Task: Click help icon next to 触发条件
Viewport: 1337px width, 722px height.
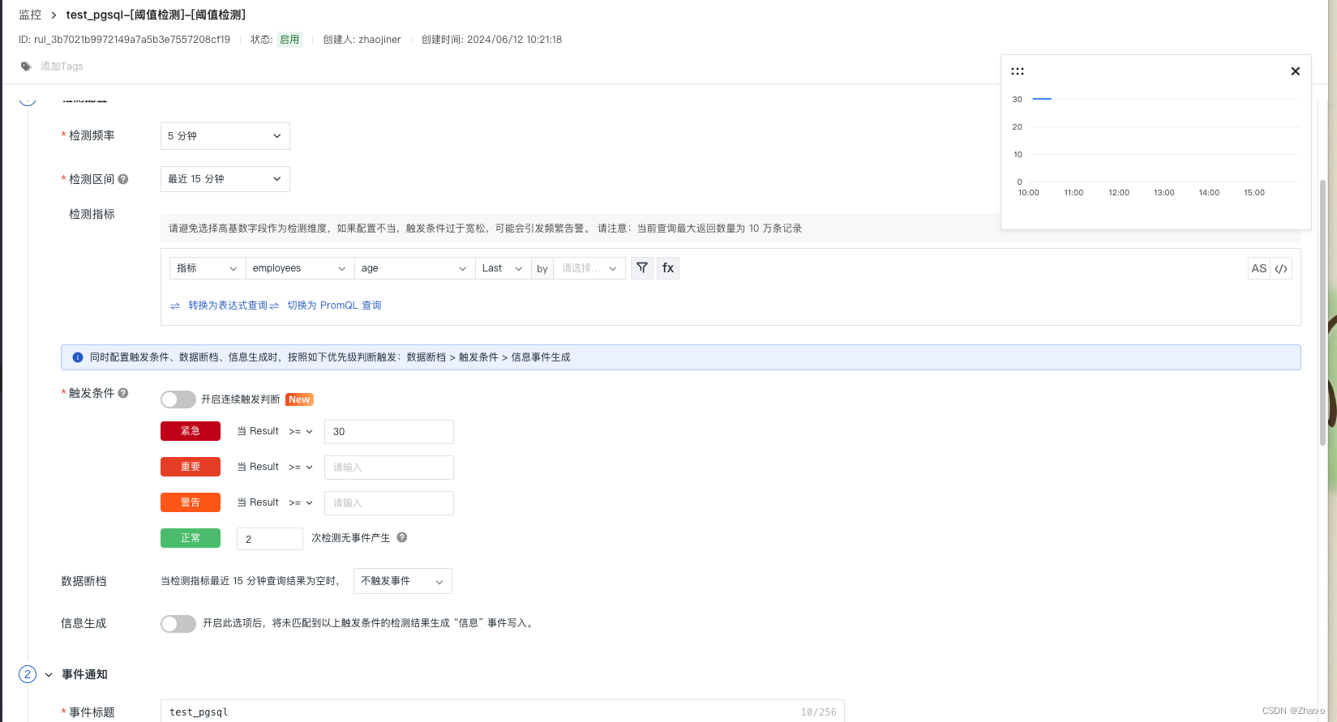Action: 123,393
